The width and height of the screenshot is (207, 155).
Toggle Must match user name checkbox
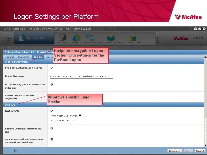80,115
